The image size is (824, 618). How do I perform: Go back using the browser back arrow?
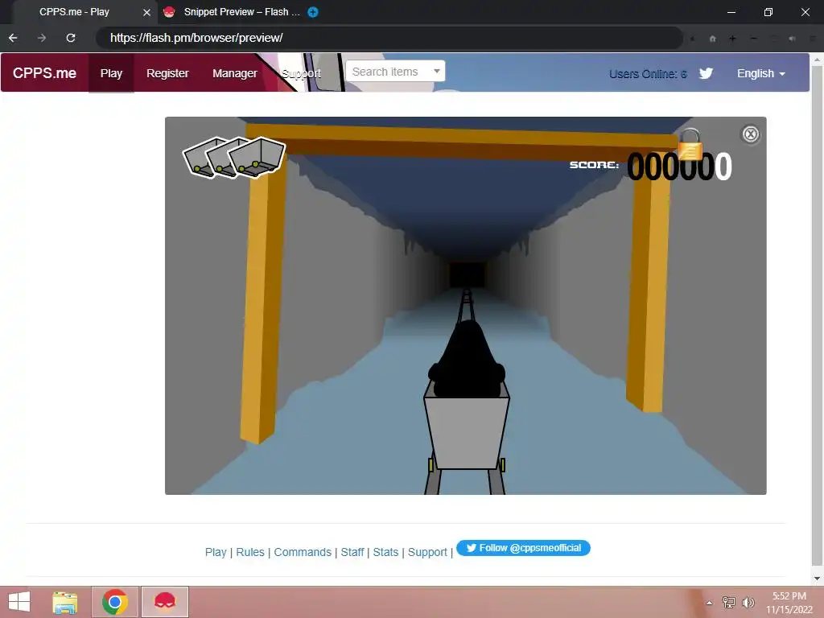13,38
